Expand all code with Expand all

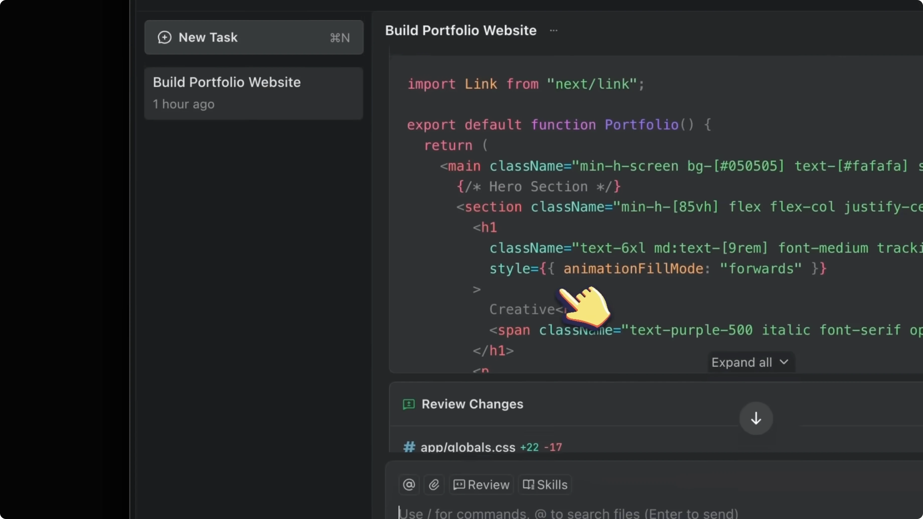point(741,362)
